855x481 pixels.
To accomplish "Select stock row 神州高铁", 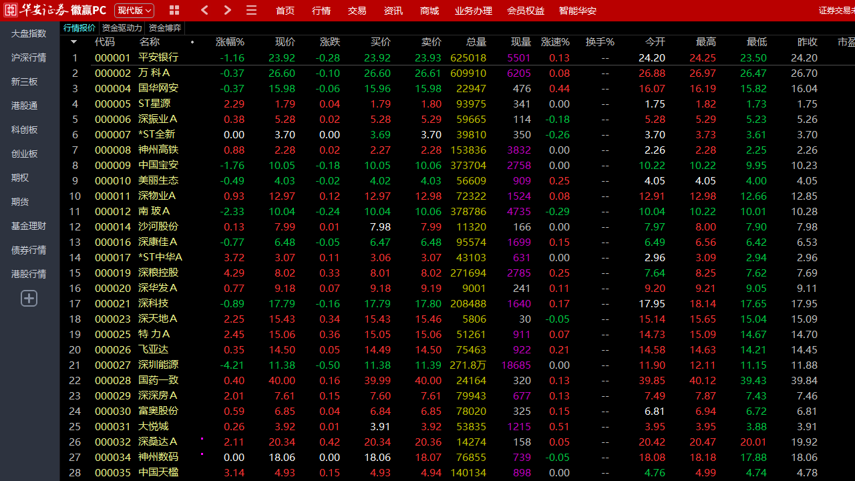I will [458, 150].
